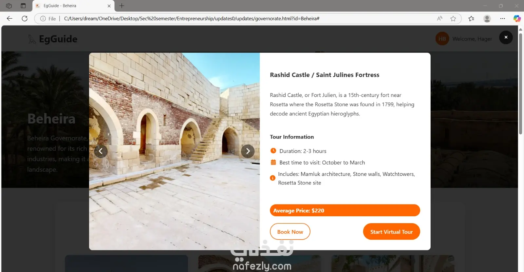
Task: Open the tab actions menu
Action: point(23,6)
